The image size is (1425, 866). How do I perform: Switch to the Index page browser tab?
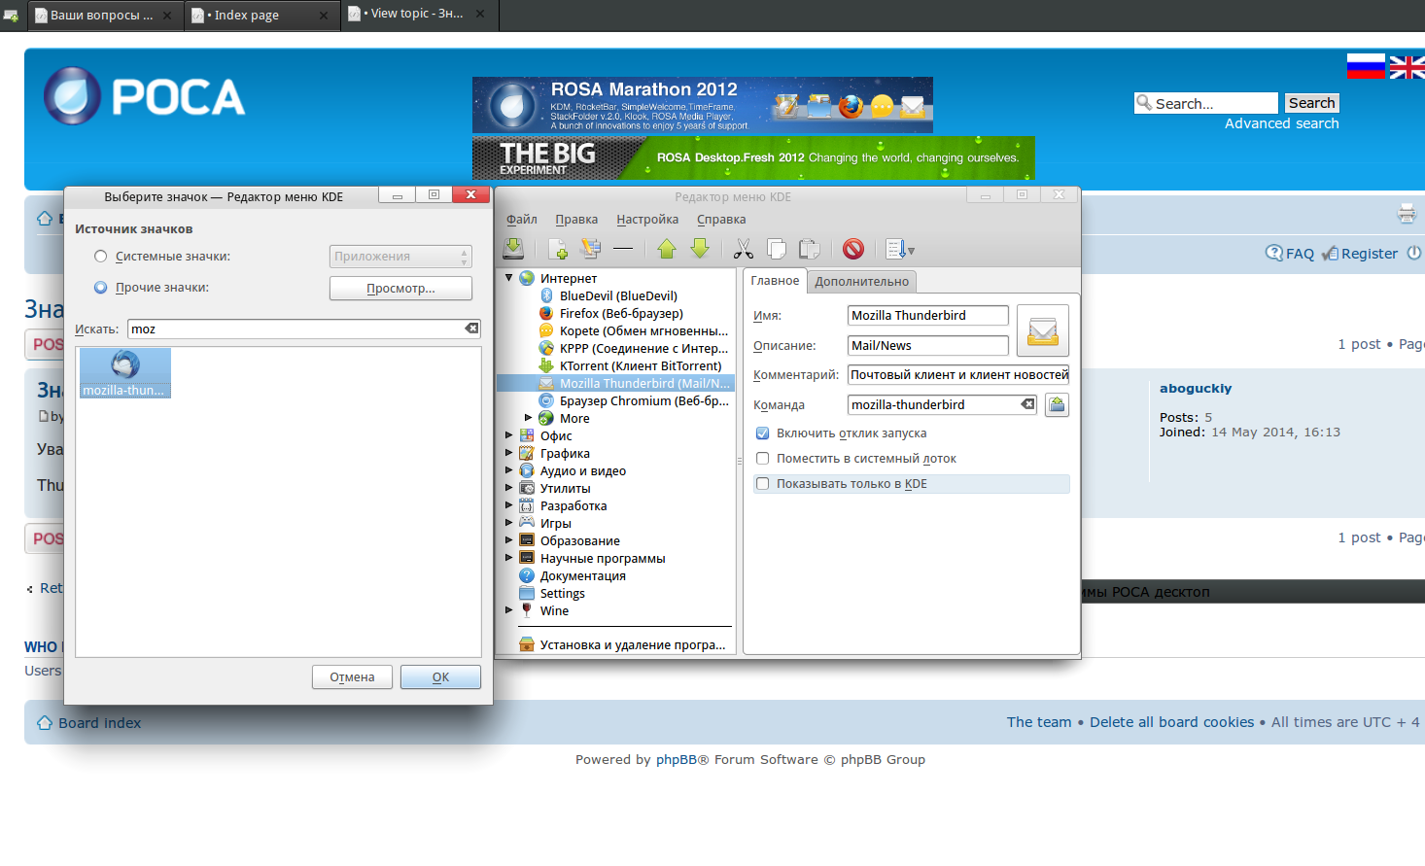[262, 16]
